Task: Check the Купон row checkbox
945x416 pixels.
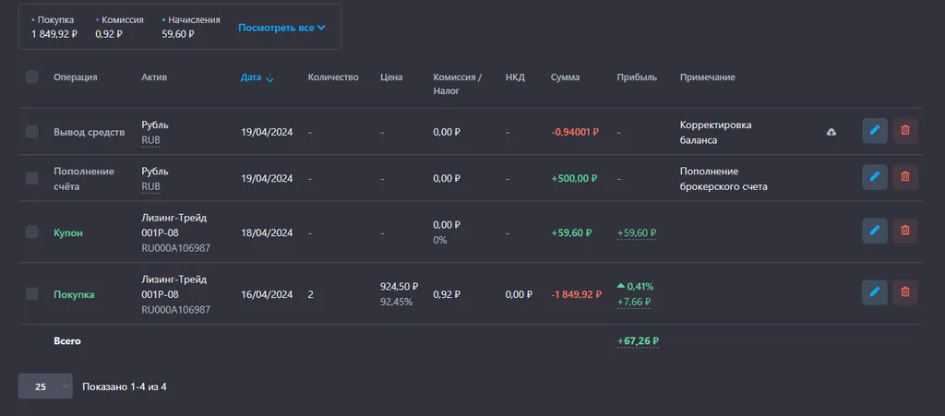Action: [x=32, y=232]
